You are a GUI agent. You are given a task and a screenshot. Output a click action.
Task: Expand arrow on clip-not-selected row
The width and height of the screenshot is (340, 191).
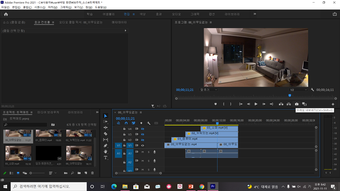coord(125,31)
